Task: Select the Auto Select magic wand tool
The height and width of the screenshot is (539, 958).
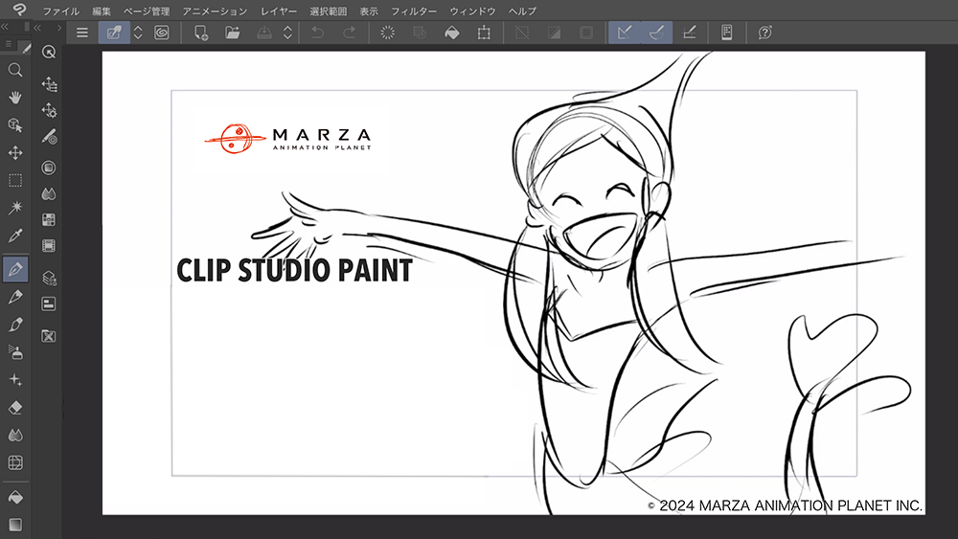Action: (15, 208)
